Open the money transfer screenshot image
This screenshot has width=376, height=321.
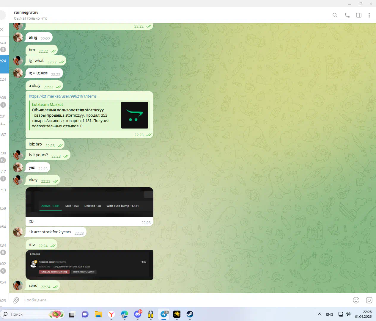tap(89, 264)
